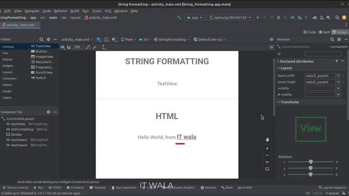Viewport: 349px width, 196px height.
Task: Click the zoom to fit screen icon
Action: tap(267, 169)
